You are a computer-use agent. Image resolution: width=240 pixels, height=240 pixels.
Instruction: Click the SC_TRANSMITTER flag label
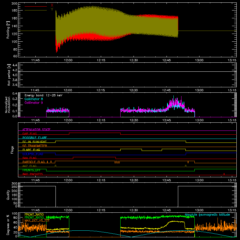pyautogui.click(x=34, y=146)
